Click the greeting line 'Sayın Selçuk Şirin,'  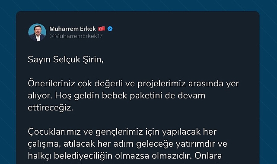66,60
